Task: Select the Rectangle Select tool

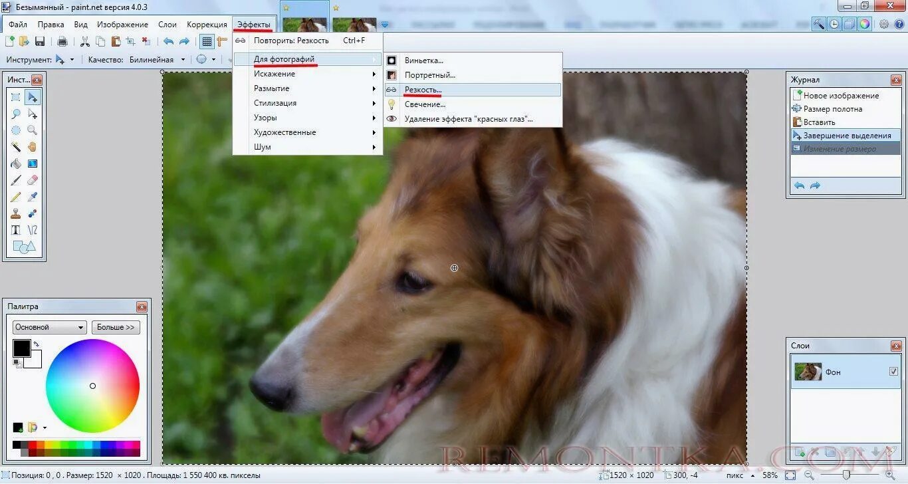Action: point(16,98)
